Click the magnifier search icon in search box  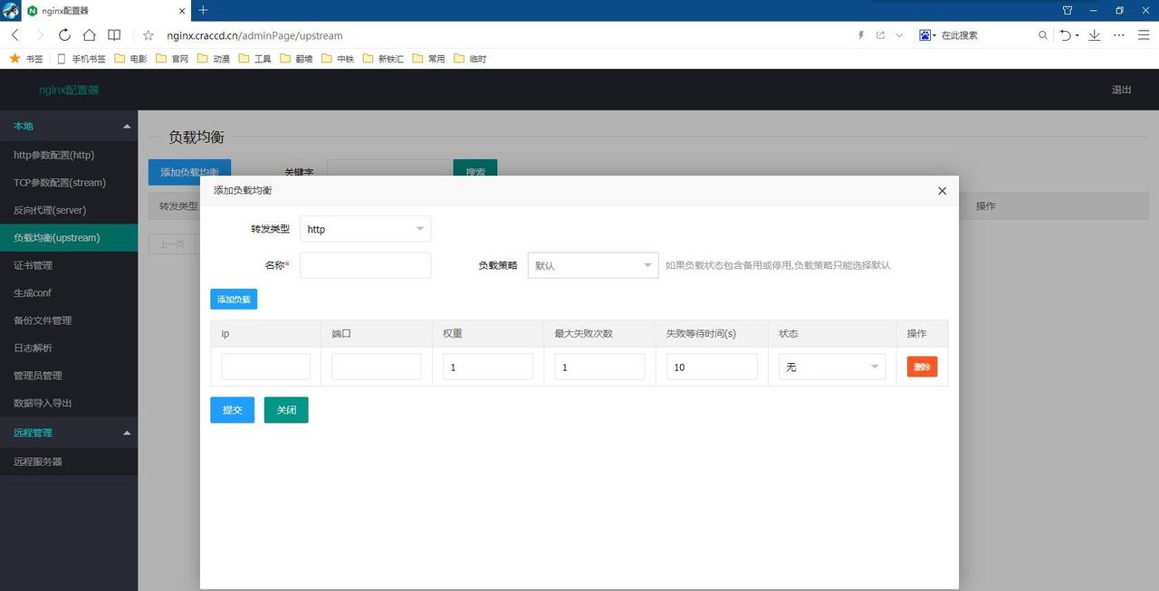click(1042, 35)
